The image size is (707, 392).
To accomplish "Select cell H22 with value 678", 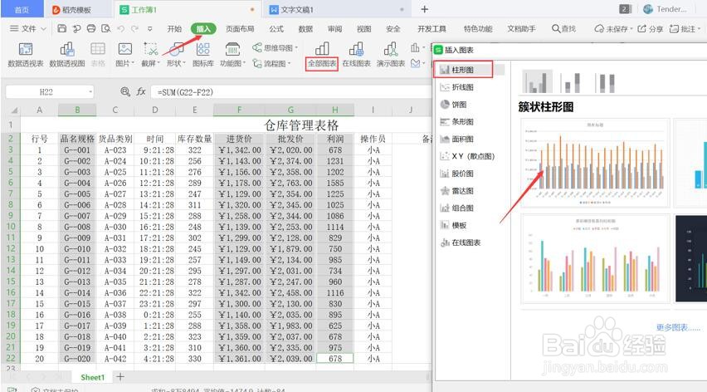I will (335, 359).
